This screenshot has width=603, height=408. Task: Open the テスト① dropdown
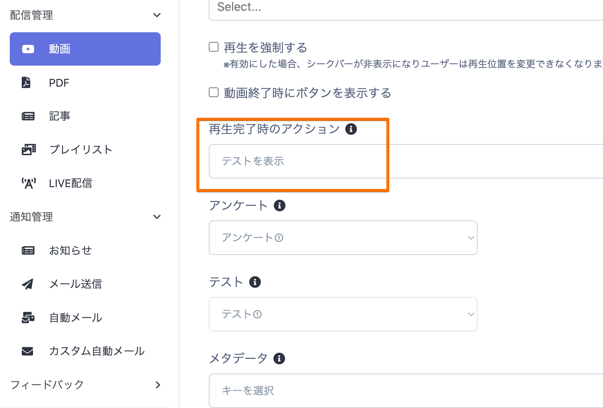(x=343, y=314)
